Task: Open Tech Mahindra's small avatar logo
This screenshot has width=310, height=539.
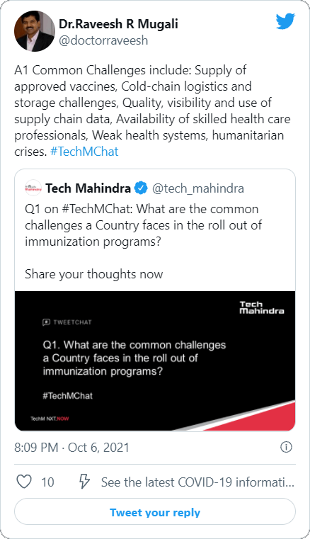Action: click(x=33, y=188)
